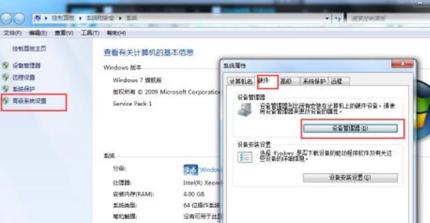Click the shield icon beside 系统保护 link

(x=5, y=89)
